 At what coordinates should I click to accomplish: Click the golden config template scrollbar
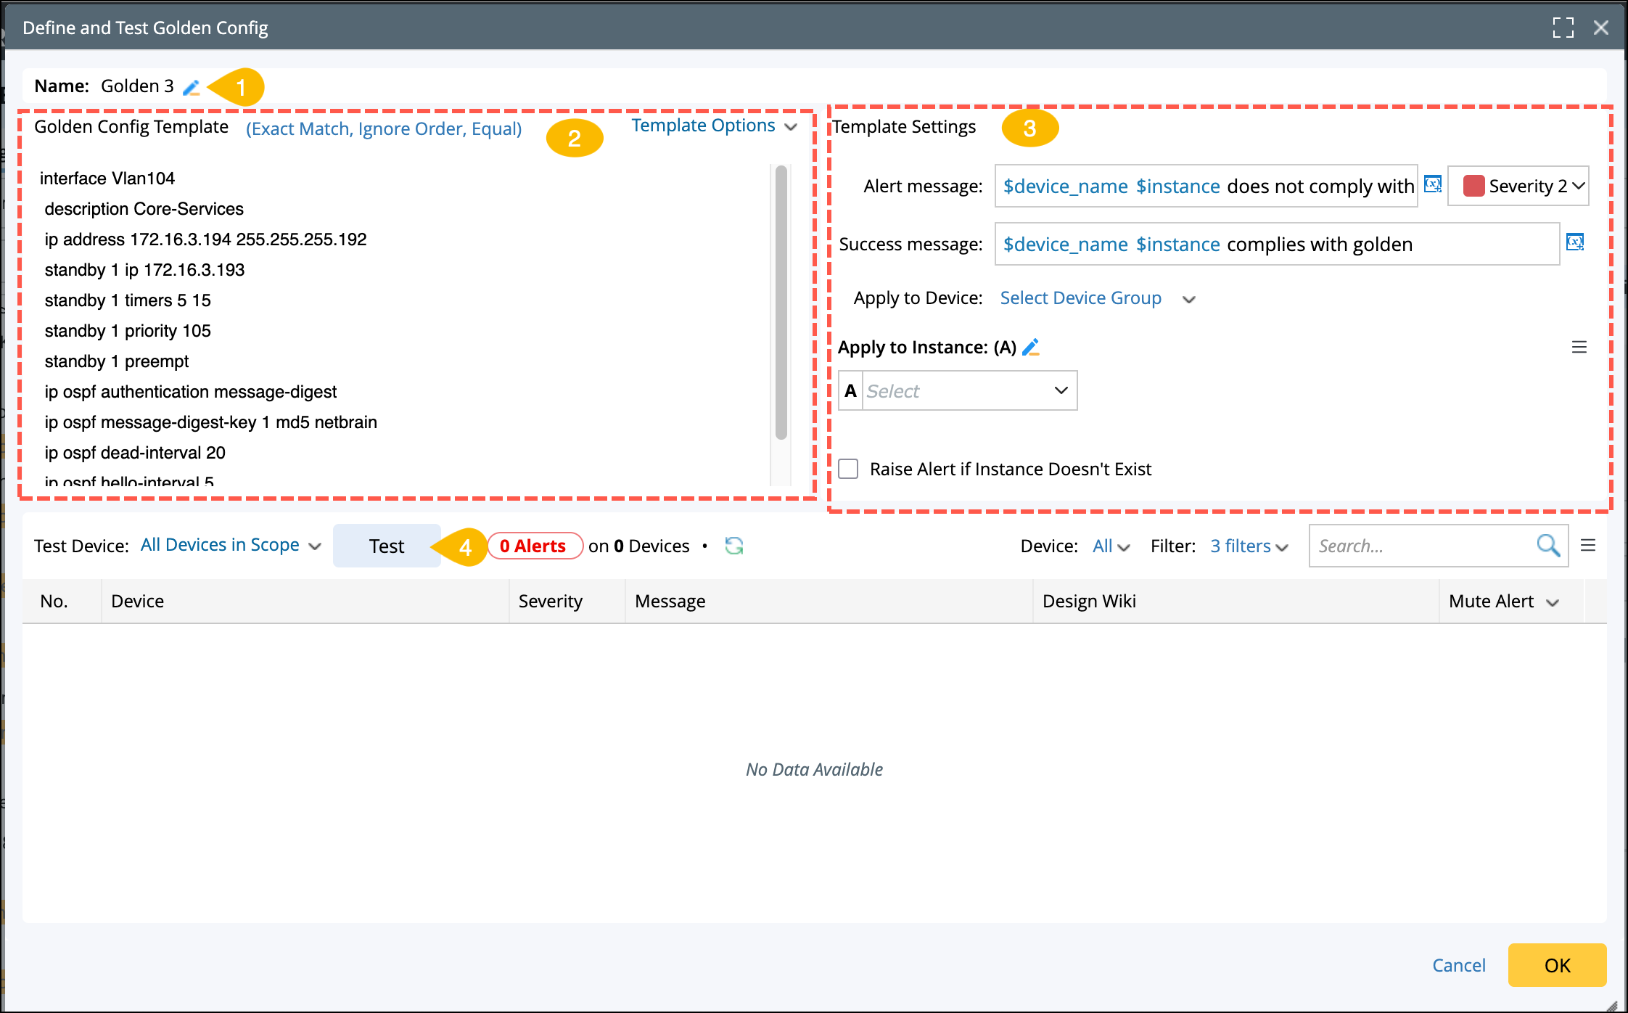tap(781, 303)
